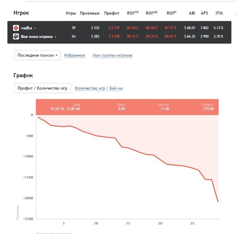Click the group icon for all player nicknames
The height and width of the screenshot is (234, 237).
point(16,37)
